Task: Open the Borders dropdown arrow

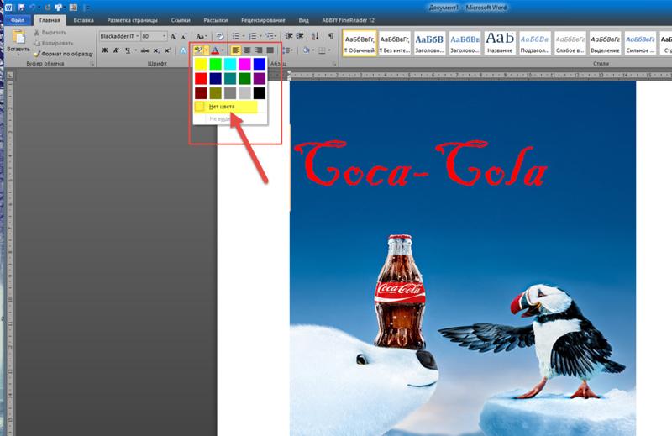Action: click(329, 50)
